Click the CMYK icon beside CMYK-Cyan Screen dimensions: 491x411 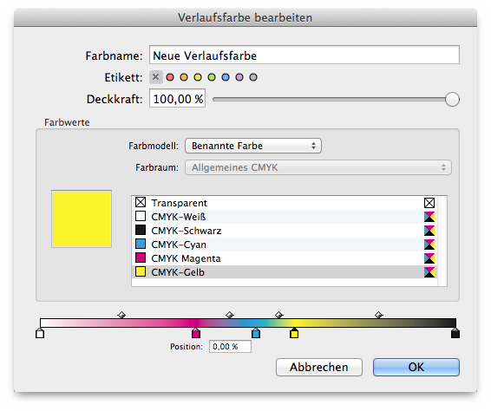click(x=429, y=245)
